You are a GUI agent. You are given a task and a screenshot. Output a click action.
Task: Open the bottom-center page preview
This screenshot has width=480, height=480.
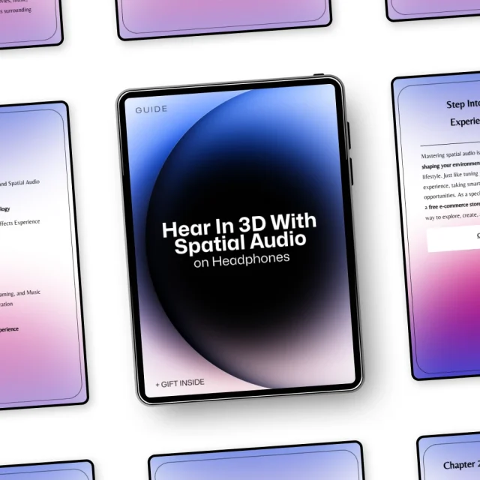pos(256,465)
